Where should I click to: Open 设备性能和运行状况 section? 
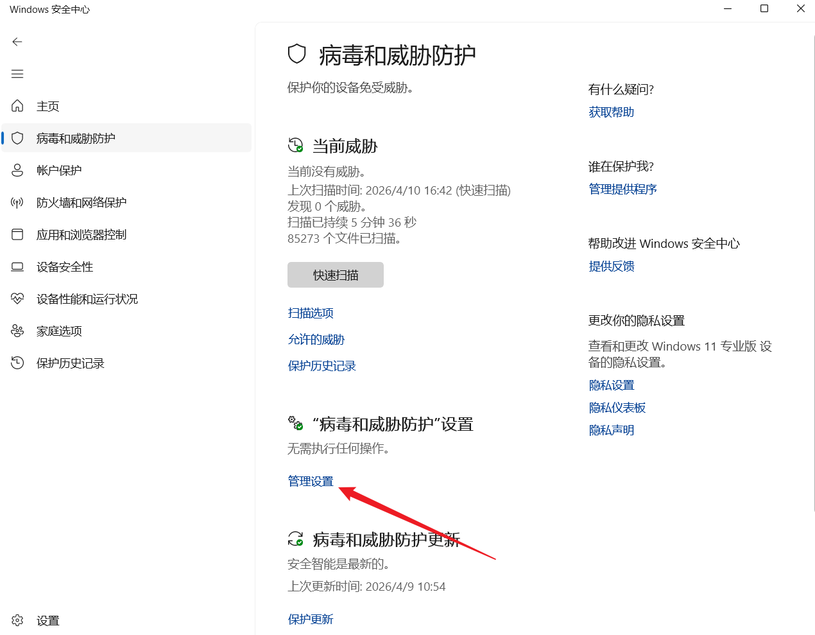point(126,299)
